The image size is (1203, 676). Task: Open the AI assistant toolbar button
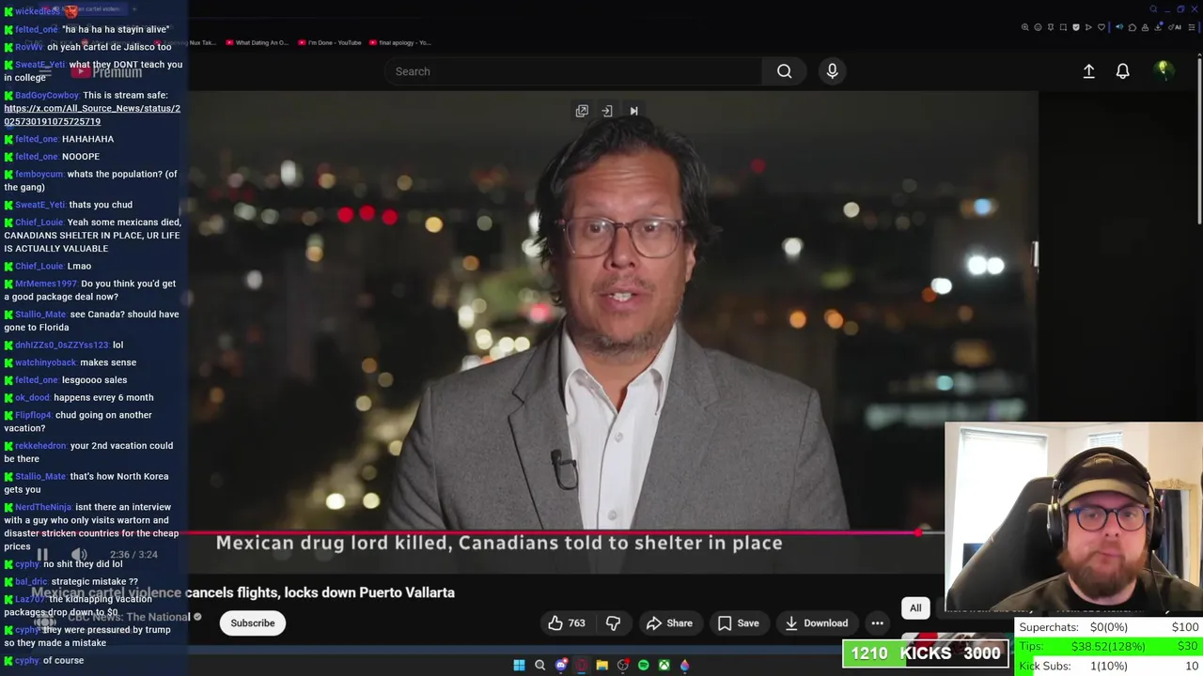click(1175, 27)
